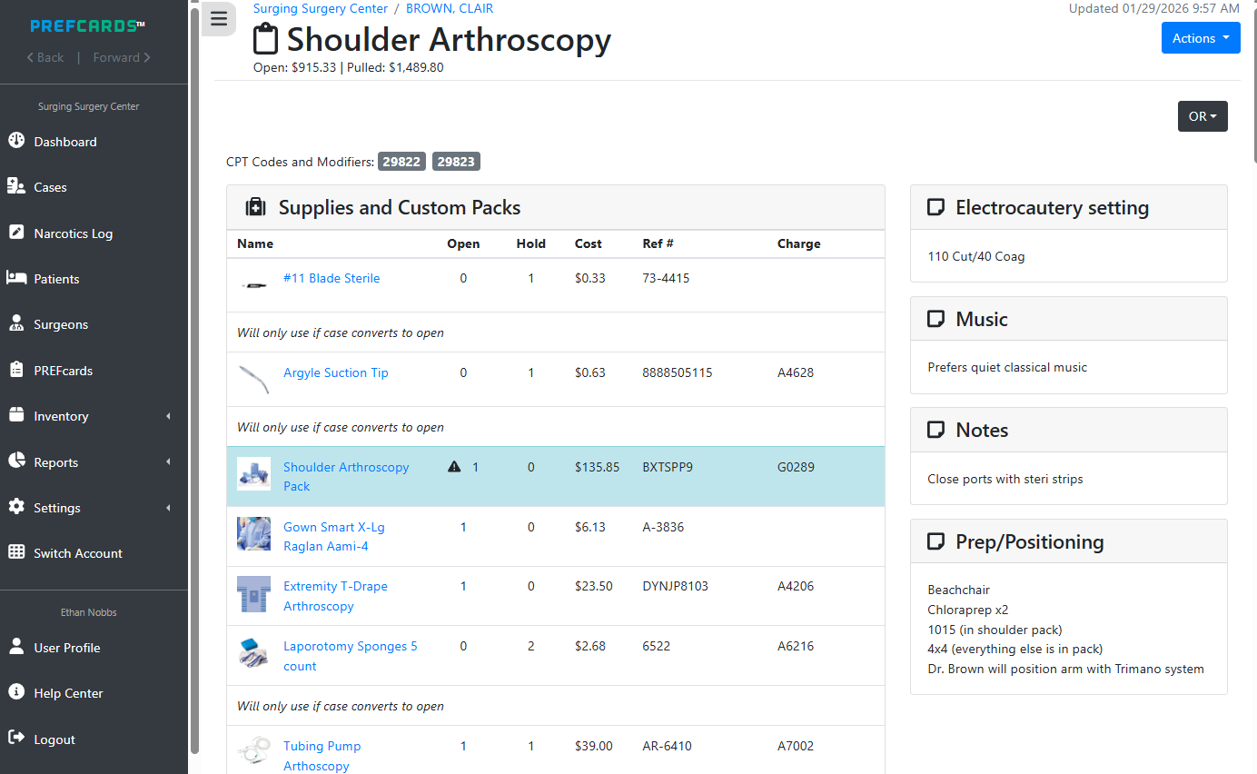Click the note icon beside Notes heading
The height and width of the screenshot is (774, 1257).
pos(935,430)
